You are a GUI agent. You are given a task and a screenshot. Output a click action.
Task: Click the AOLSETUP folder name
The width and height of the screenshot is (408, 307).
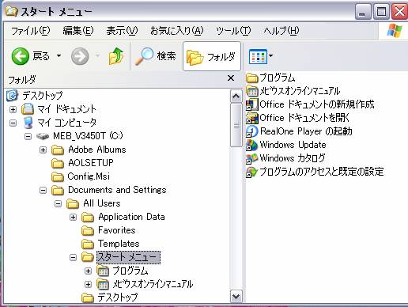pos(91,163)
